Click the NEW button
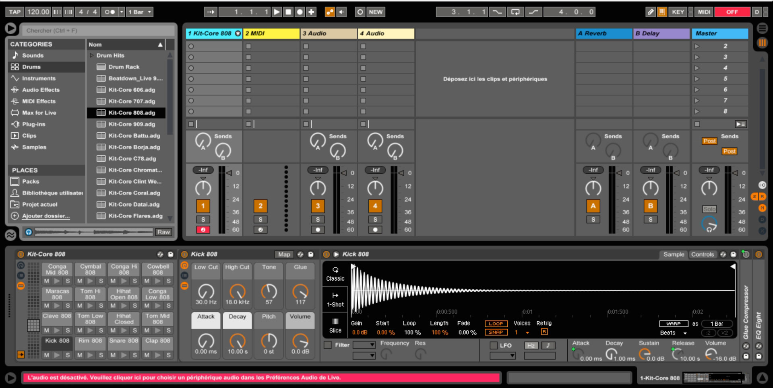Image resolution: width=773 pixels, height=388 pixels. pos(376,12)
